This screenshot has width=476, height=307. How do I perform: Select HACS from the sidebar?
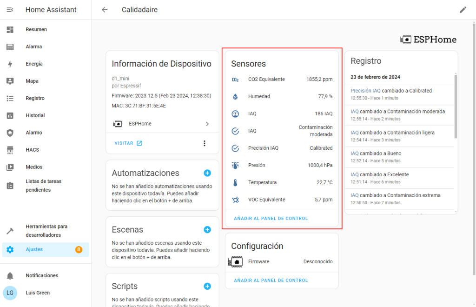[33, 150]
